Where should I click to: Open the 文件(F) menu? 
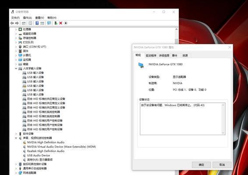pos(15,17)
